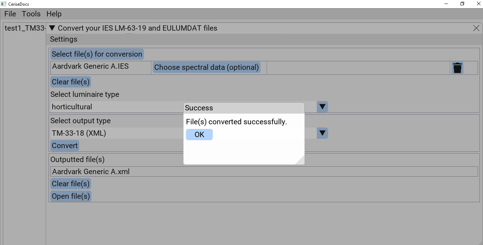Click Clear file(s) under Outputted file(s)
Screen dimensions: 483x245
(x=71, y=184)
